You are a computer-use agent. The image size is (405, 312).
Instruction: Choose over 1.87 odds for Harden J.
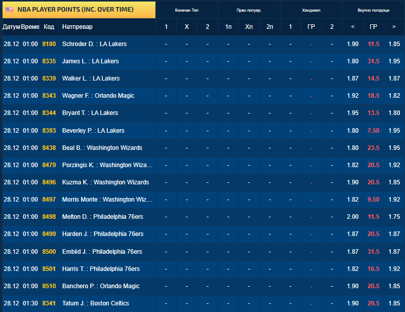[x=394, y=234]
